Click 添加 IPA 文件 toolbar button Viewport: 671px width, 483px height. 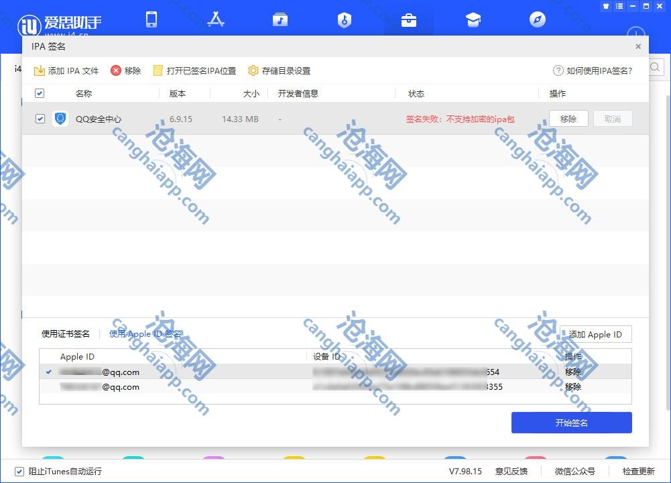pyautogui.click(x=66, y=70)
